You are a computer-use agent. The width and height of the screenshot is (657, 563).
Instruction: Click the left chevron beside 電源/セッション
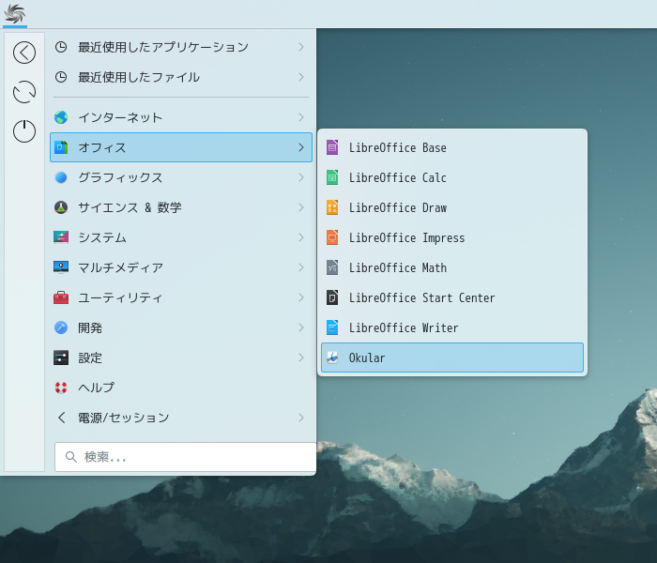(62, 418)
